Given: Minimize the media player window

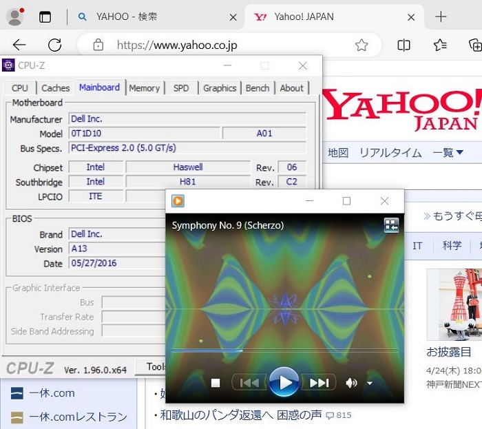Looking at the screenshot, I should point(309,201).
